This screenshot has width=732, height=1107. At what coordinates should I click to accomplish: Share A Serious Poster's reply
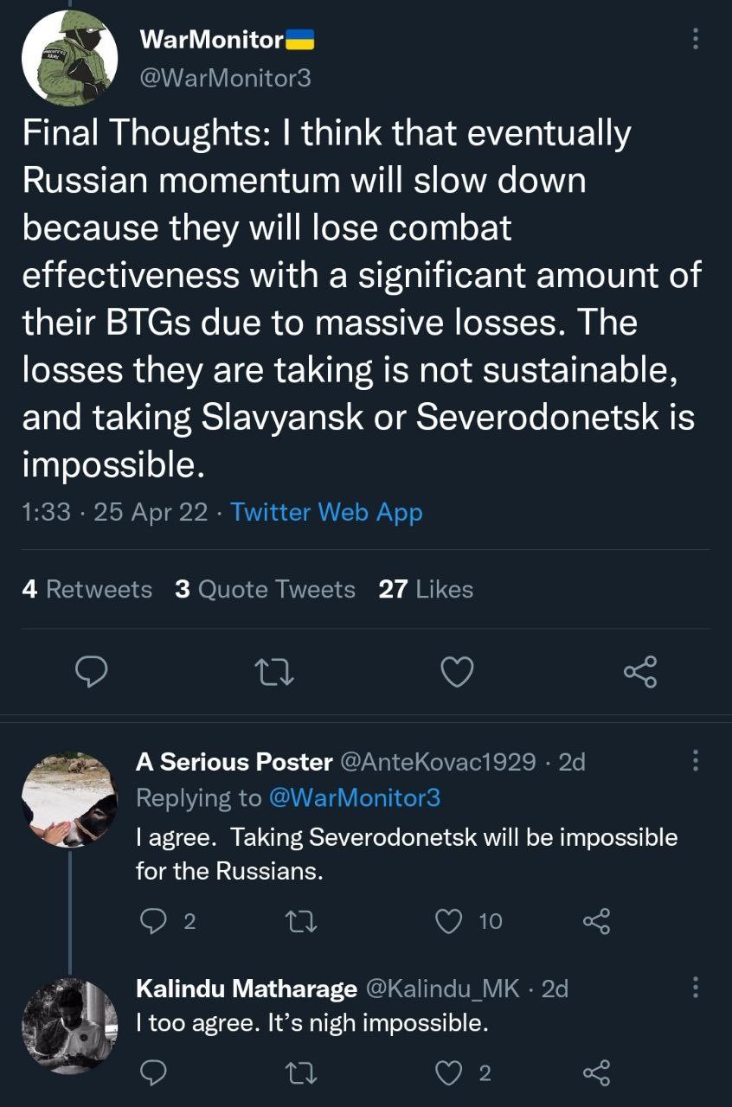click(x=597, y=921)
